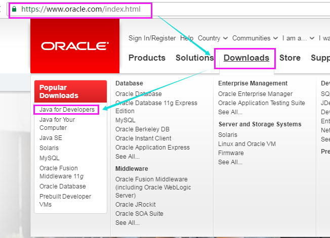Open the Solutions menu
The image size is (330, 238).
coord(195,58)
